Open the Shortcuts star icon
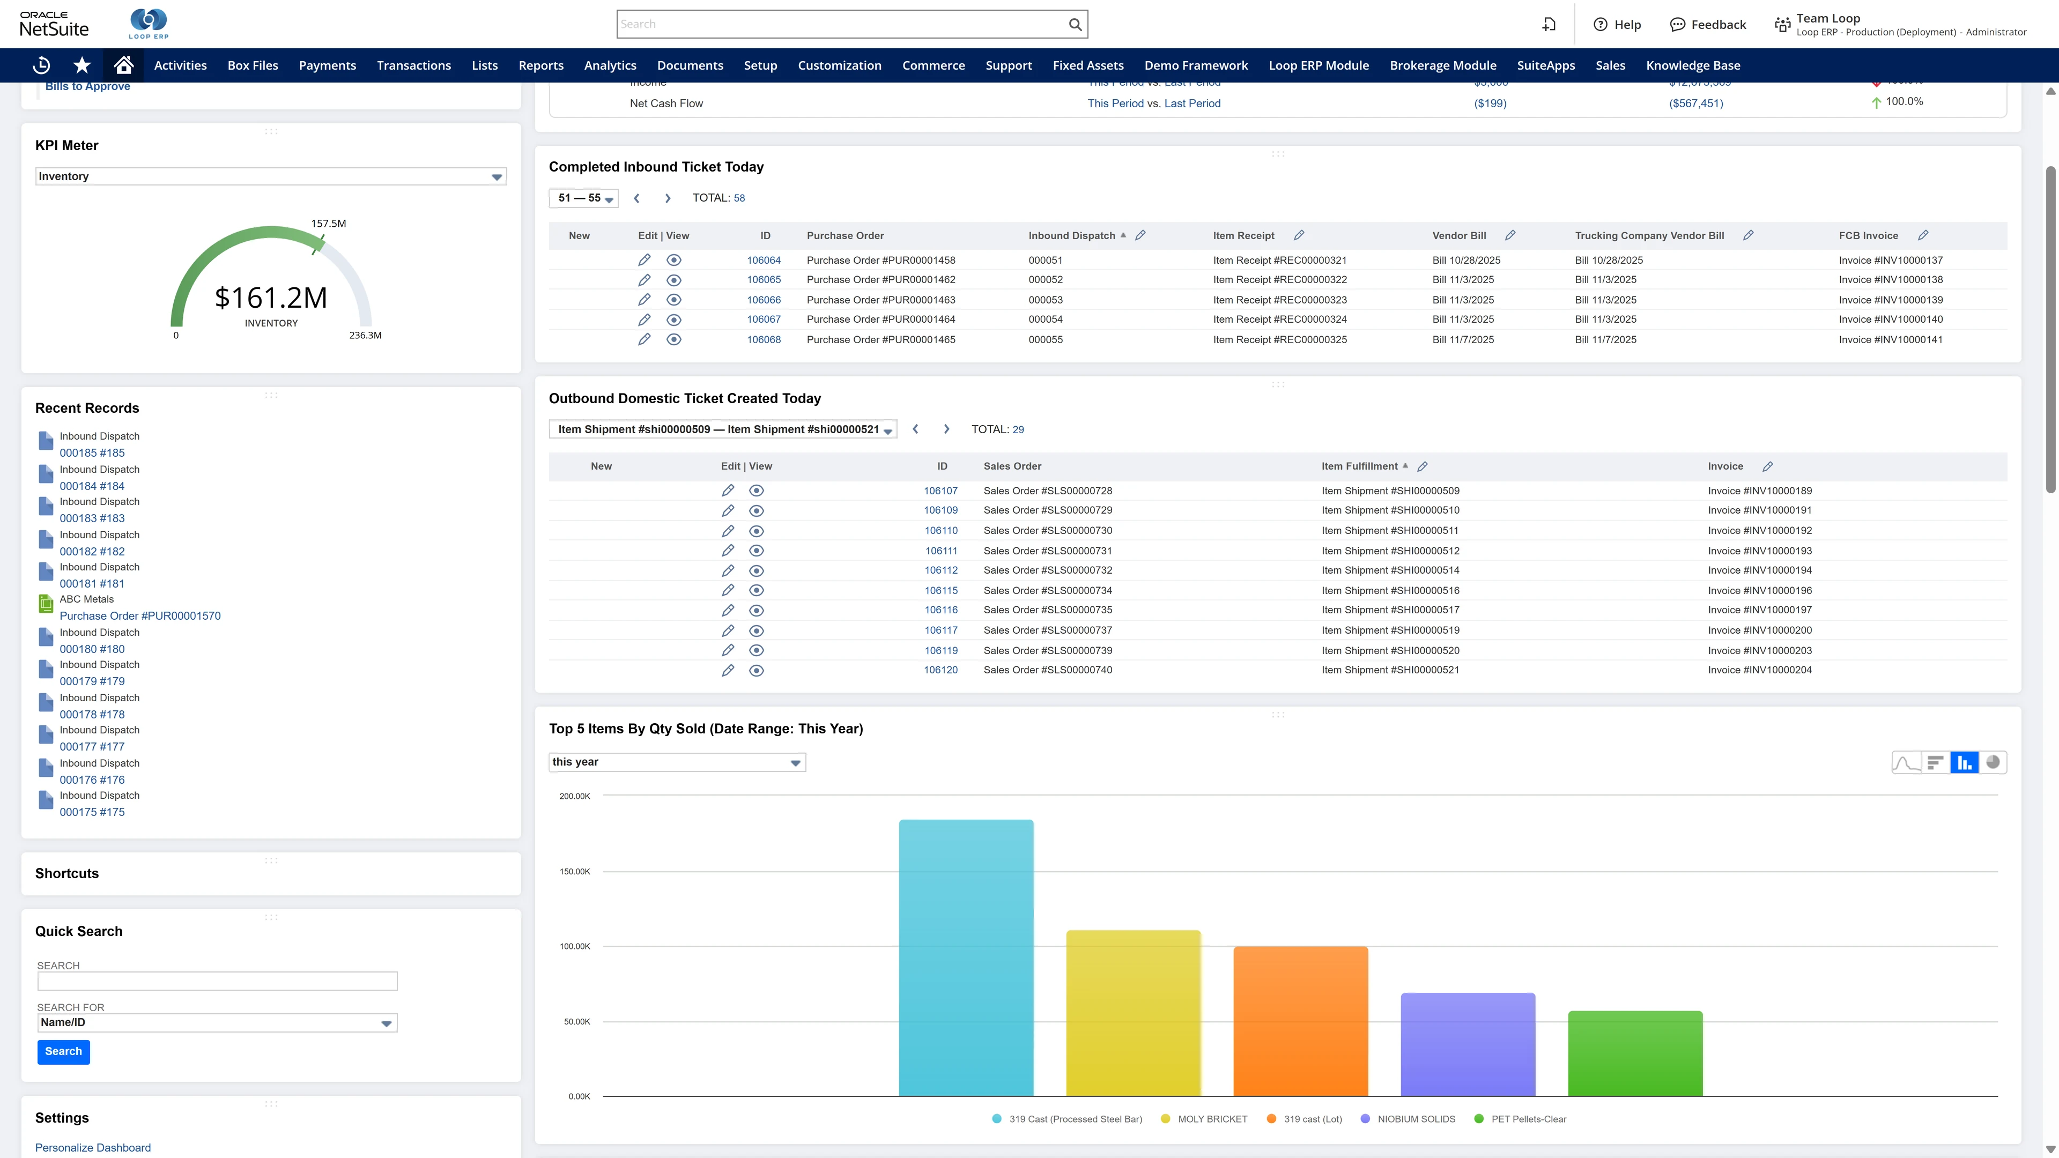The height and width of the screenshot is (1158, 2059). [83, 65]
